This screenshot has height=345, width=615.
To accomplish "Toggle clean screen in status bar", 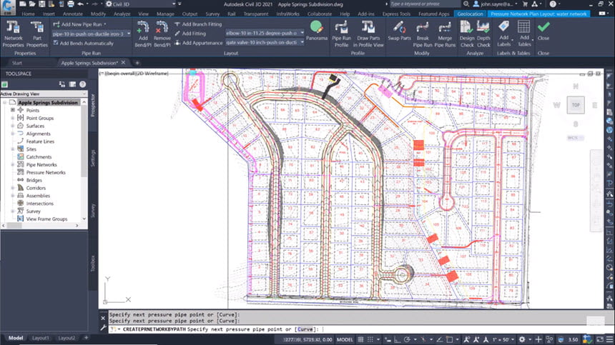I will point(600,339).
